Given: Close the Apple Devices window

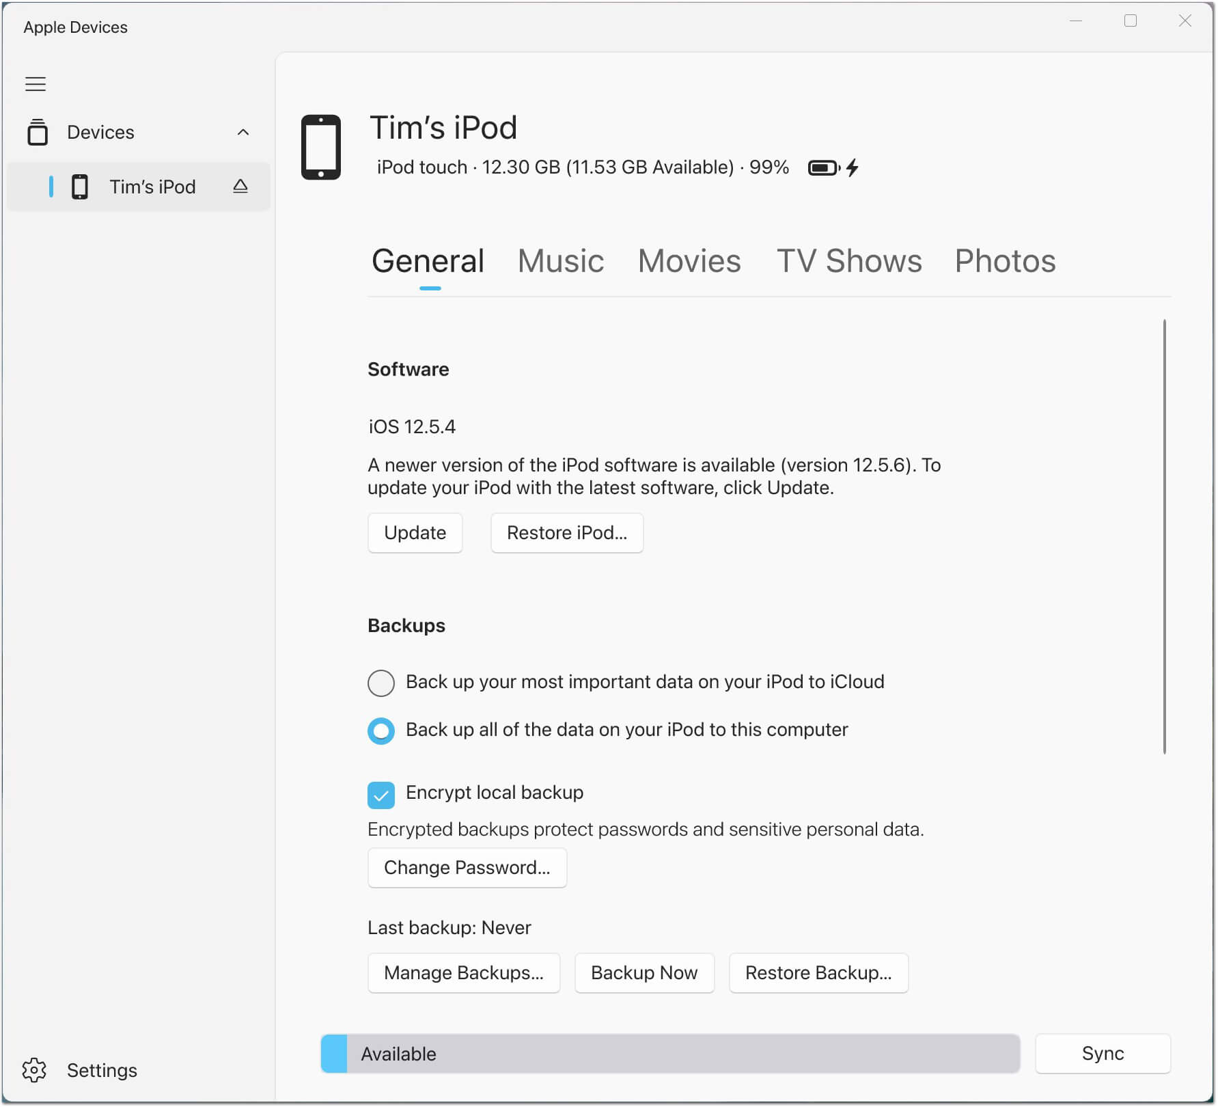Looking at the screenshot, I should (x=1185, y=21).
